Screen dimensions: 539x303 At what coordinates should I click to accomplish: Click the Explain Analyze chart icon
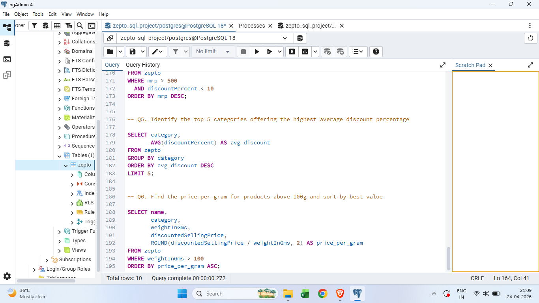click(305, 51)
